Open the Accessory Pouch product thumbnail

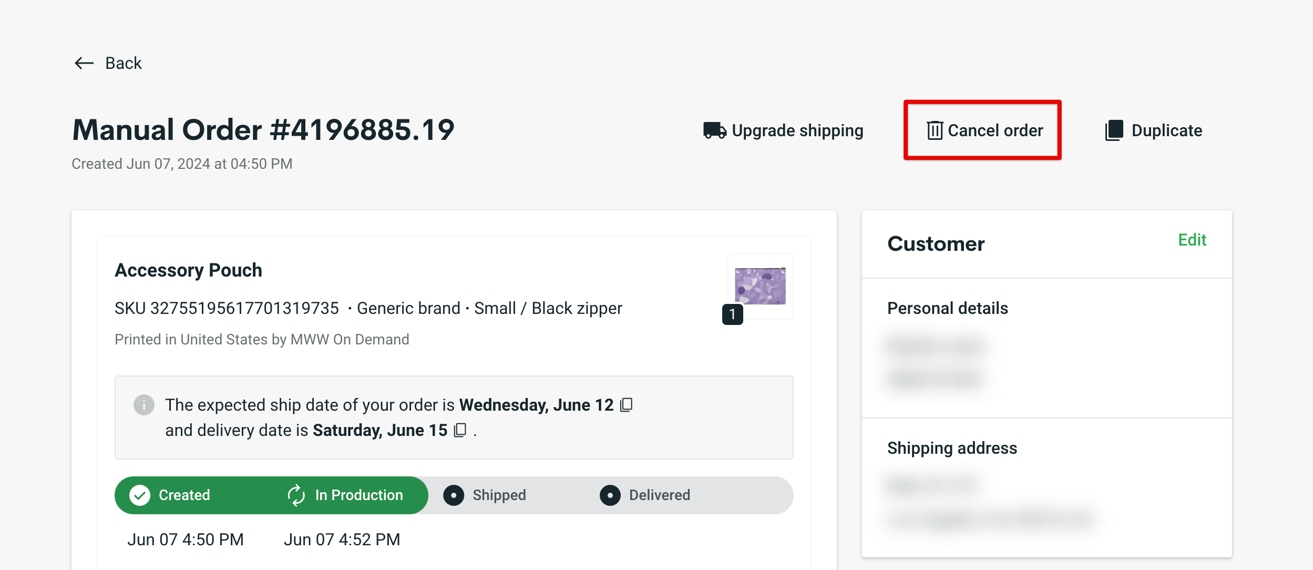pyautogui.click(x=760, y=286)
